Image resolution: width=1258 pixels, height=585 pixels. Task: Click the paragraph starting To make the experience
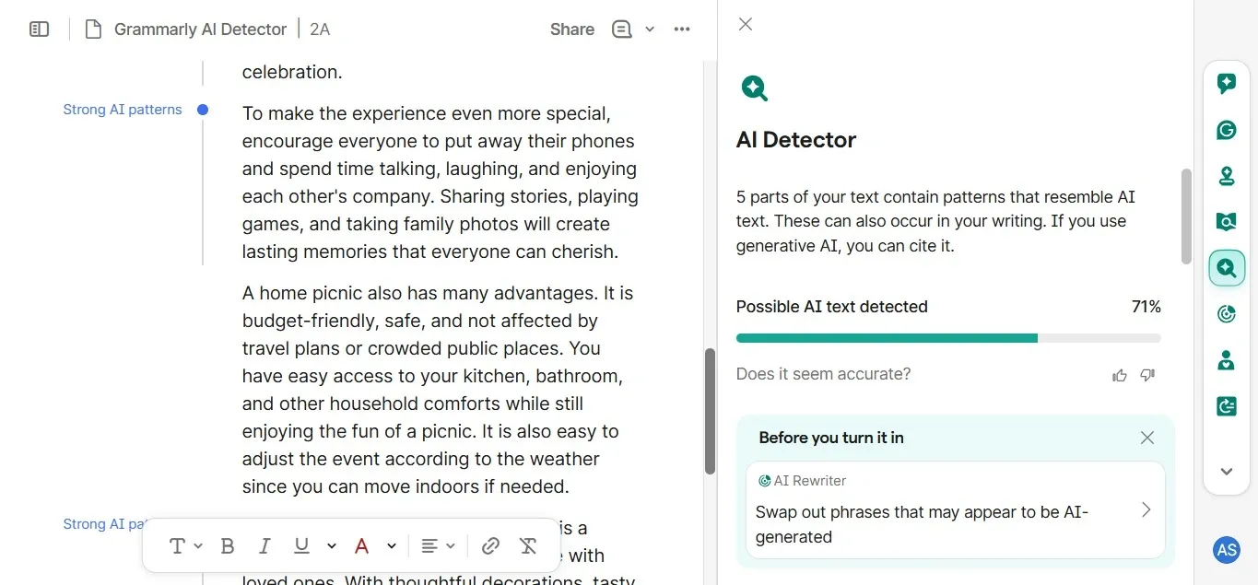click(441, 182)
